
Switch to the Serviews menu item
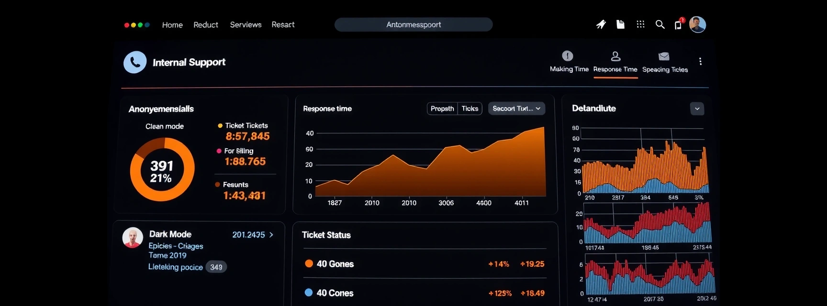[246, 24]
